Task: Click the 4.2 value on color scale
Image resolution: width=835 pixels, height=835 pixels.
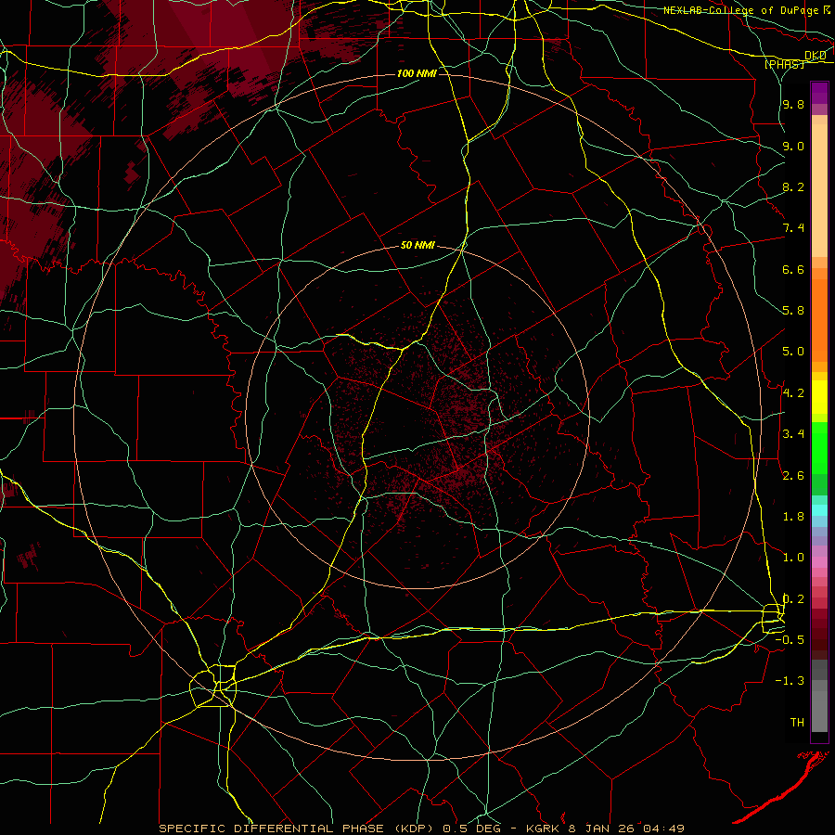Action: pos(793,393)
